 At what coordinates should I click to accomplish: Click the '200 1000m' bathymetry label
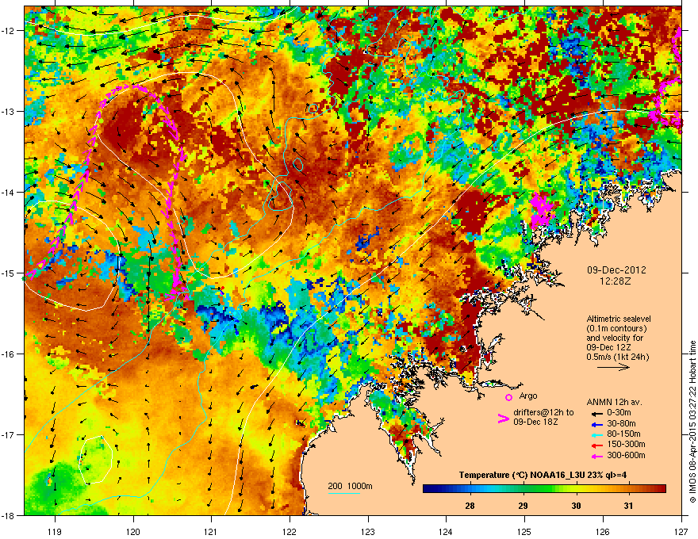[x=350, y=486]
